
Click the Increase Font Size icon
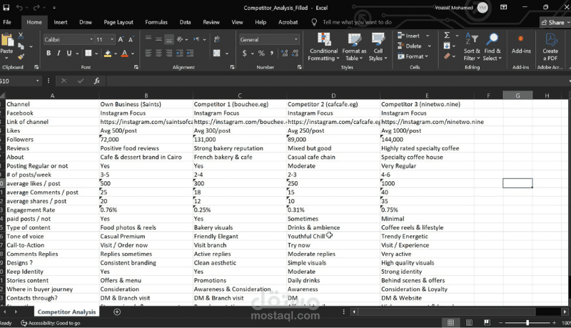coord(121,39)
